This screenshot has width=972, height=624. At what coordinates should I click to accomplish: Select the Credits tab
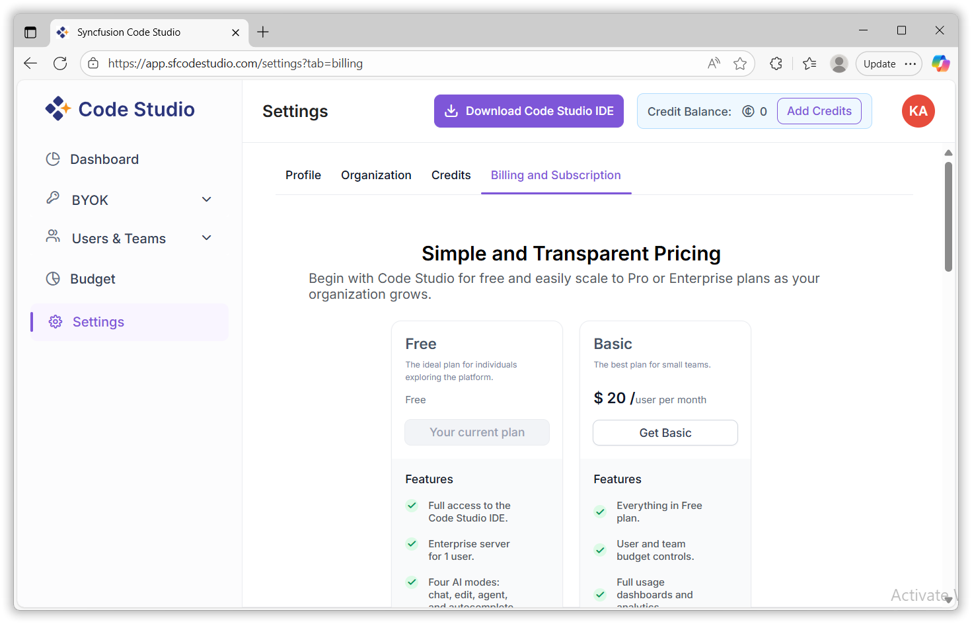click(x=451, y=175)
